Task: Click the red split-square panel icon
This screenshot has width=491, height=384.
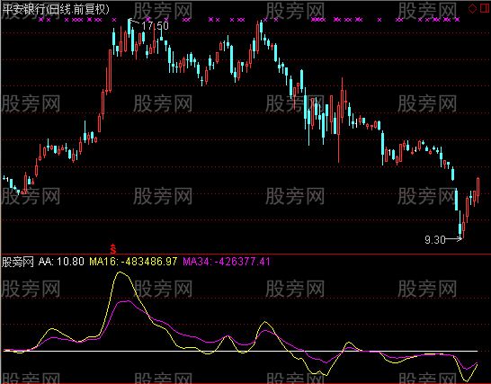Action: pos(485,8)
